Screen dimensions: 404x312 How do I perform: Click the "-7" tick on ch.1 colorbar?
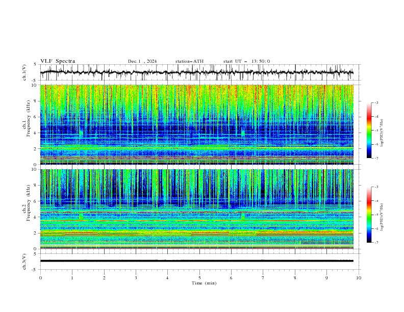[376, 158]
